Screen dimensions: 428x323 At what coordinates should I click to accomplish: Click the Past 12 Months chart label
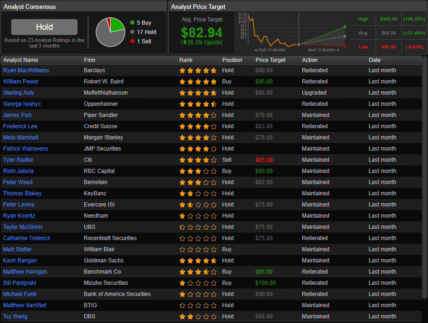click(270, 50)
